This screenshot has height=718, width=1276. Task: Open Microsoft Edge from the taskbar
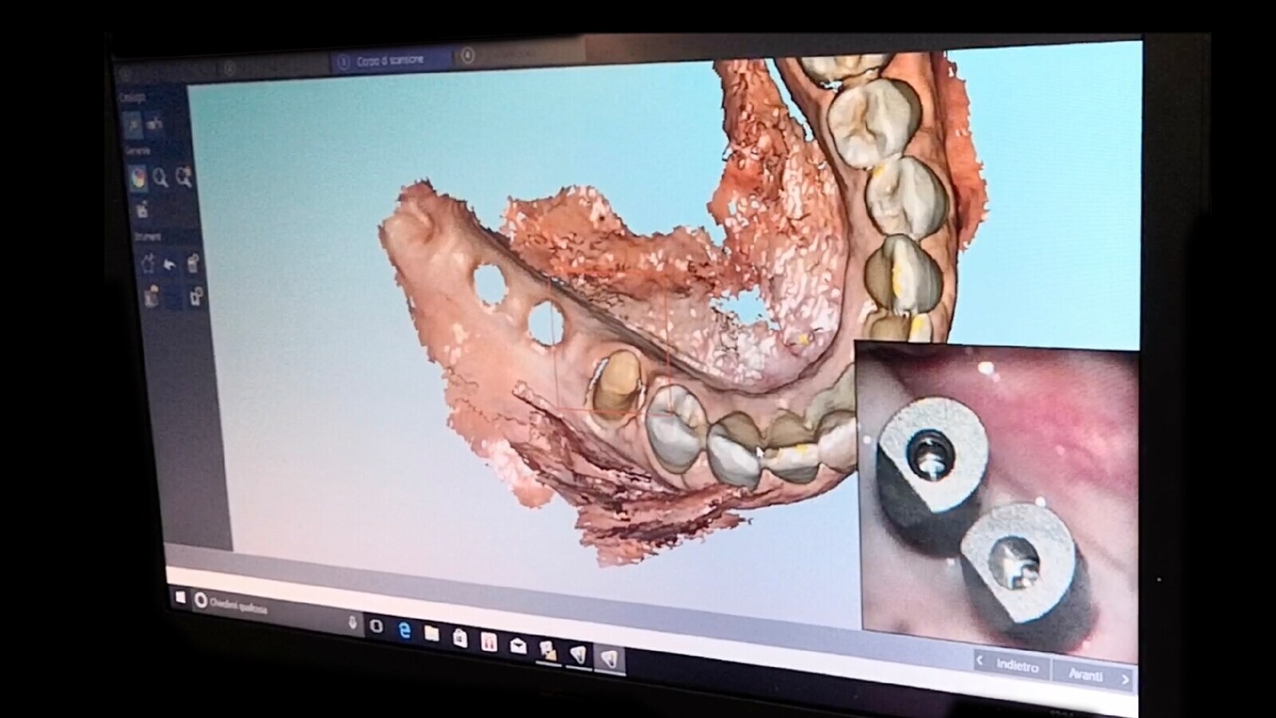pyautogui.click(x=405, y=631)
